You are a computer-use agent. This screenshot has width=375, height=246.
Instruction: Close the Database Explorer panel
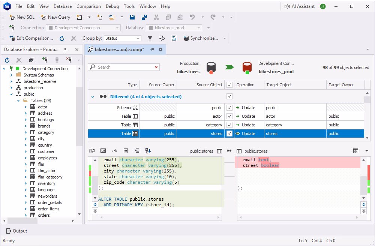click(77, 49)
